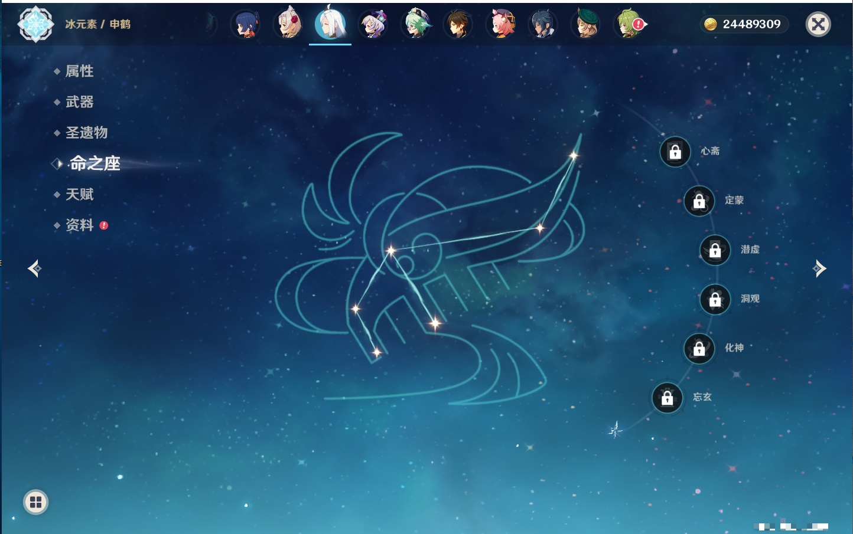The width and height of the screenshot is (853, 534).
Task: Click the locked 化神 constellation node
Action: pos(699,349)
